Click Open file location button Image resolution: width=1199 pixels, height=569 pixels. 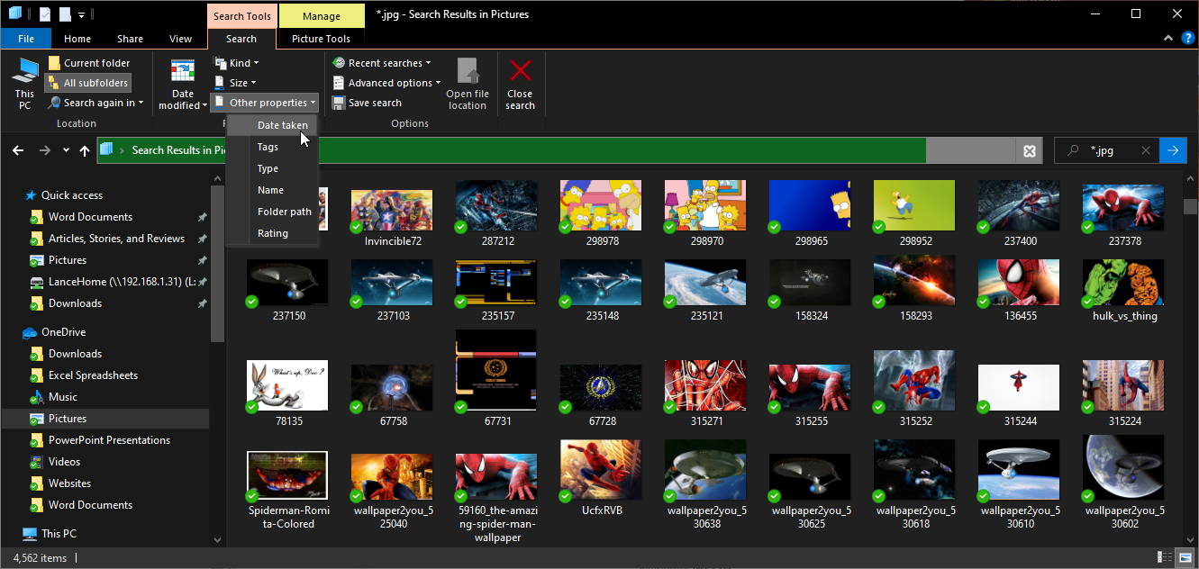pyautogui.click(x=468, y=85)
